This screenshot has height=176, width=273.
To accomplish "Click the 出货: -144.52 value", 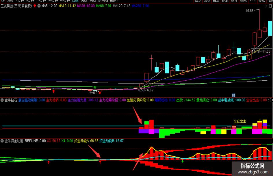I will pyautogui.click(x=186, y=100).
